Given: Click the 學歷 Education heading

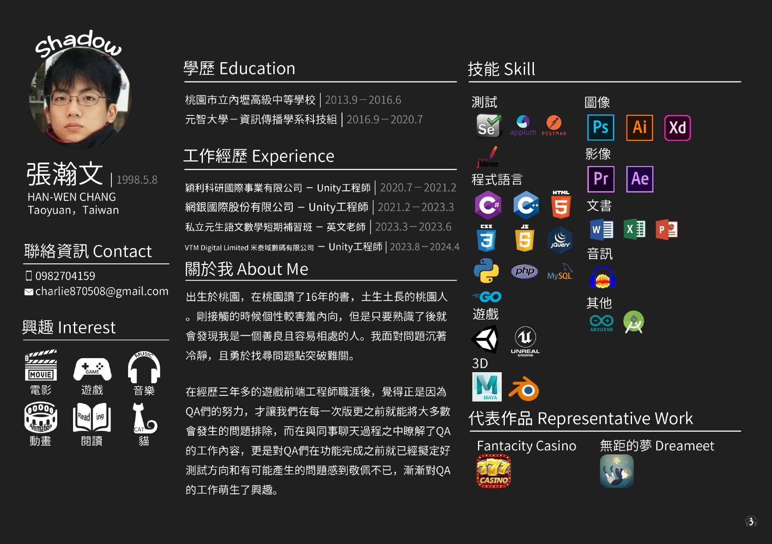Looking at the screenshot, I should click(239, 68).
